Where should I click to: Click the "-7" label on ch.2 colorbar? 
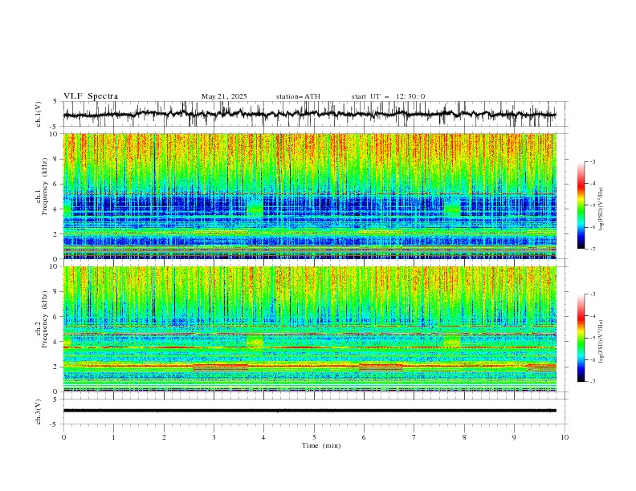[592, 381]
